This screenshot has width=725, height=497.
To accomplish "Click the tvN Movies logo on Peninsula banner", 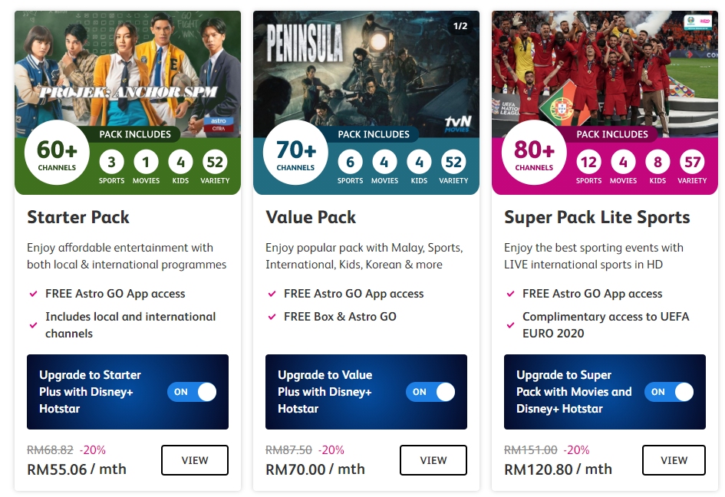I will 458,123.
